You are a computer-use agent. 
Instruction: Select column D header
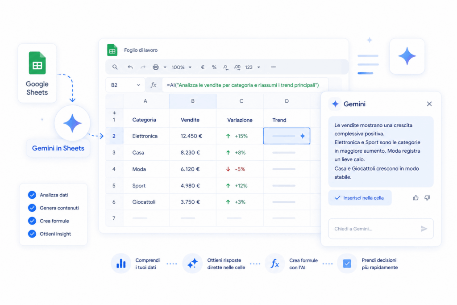[x=287, y=101]
